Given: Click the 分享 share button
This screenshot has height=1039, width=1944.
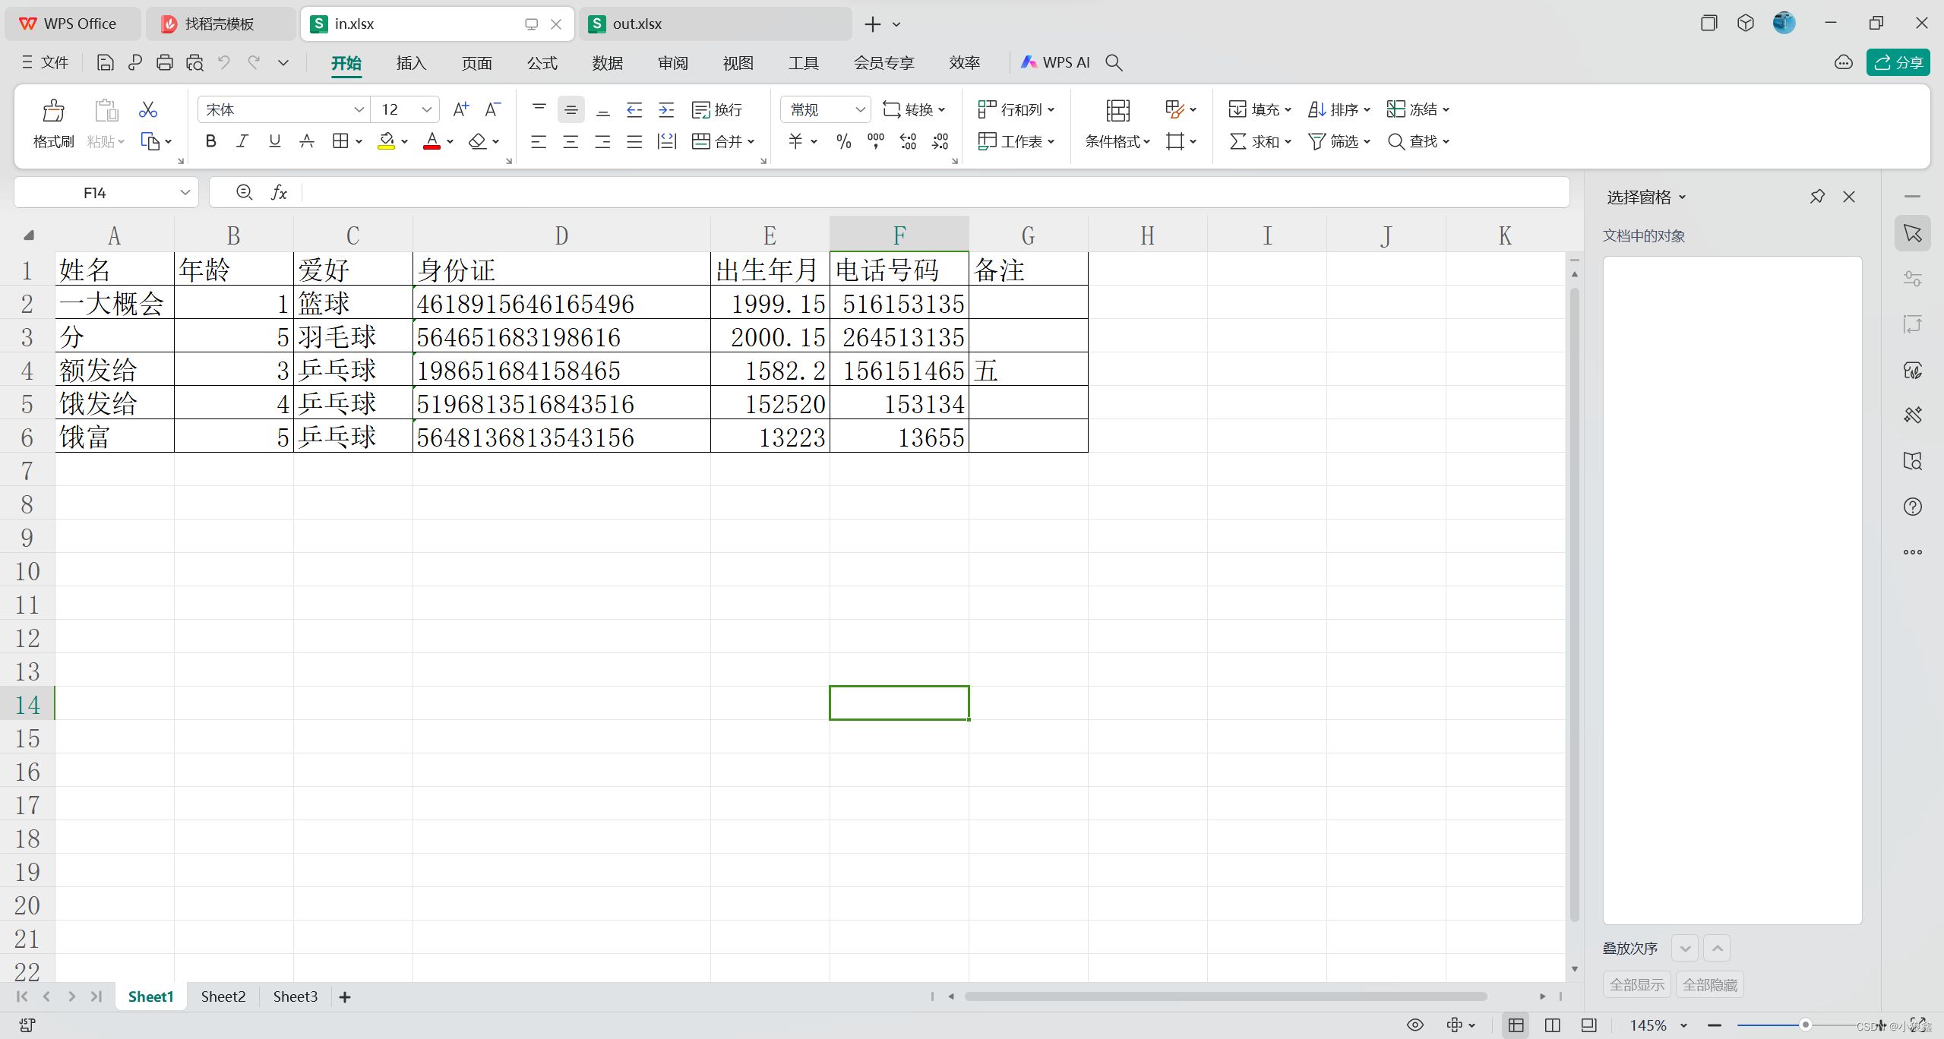Looking at the screenshot, I should coord(1898,63).
